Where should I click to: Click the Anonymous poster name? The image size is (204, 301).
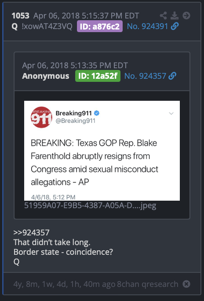point(45,76)
